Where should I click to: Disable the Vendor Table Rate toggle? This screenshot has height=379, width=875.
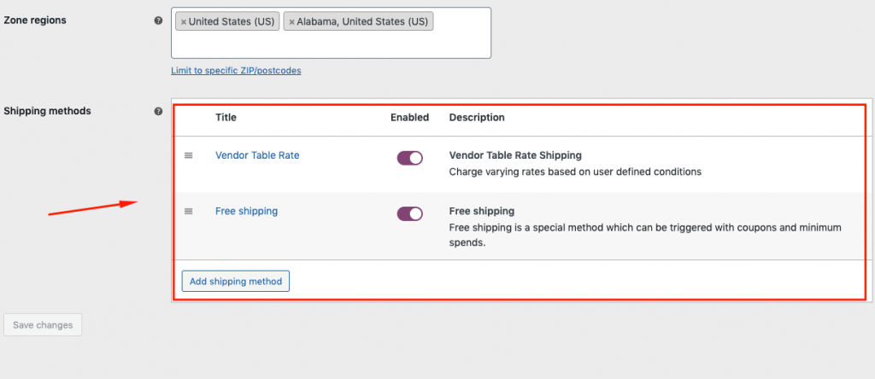[409, 158]
